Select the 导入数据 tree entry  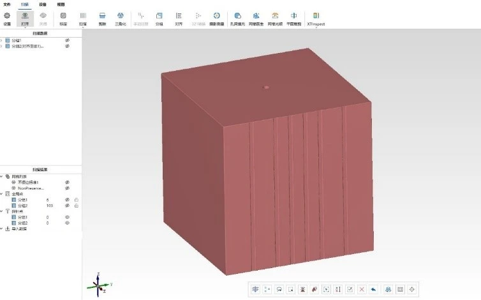pyautogui.click(x=19, y=229)
